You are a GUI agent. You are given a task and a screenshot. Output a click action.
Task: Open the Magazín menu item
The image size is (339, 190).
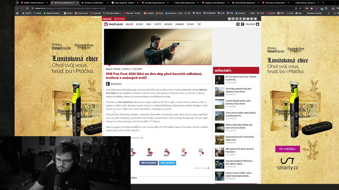point(129,24)
